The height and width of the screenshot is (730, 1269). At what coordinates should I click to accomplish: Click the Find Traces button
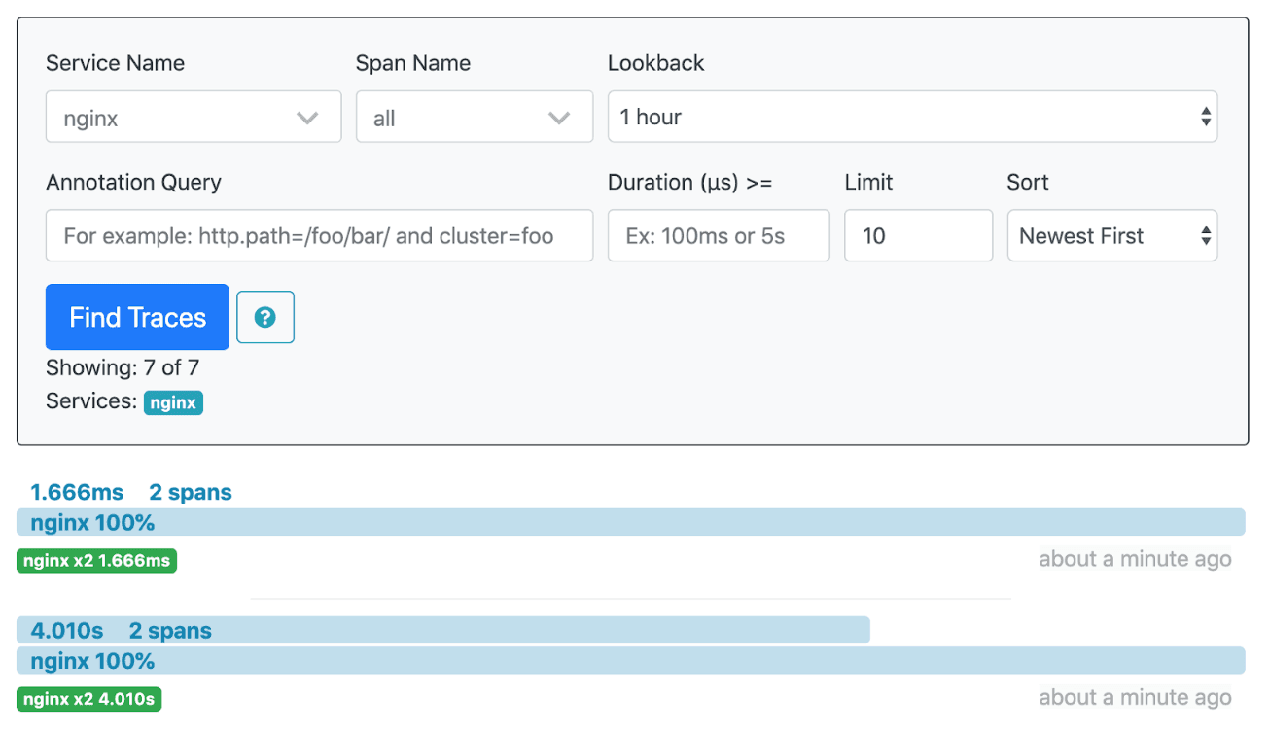(137, 317)
